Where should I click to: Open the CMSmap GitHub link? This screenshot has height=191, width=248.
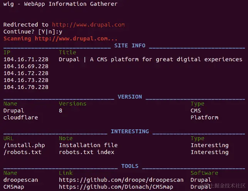point(116,187)
